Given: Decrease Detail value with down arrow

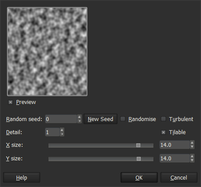Looking at the screenshot, I should click(x=62, y=134).
